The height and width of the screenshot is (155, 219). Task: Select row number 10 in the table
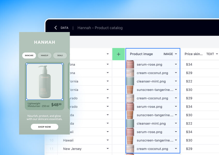[x=51, y=140]
